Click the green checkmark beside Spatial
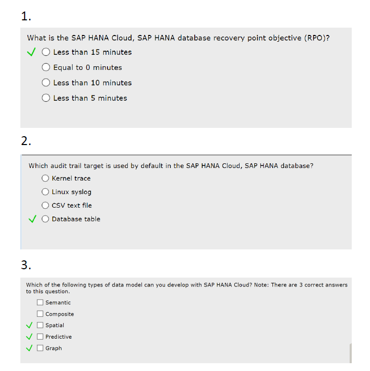Screen dimensions: 370x371 (29, 325)
